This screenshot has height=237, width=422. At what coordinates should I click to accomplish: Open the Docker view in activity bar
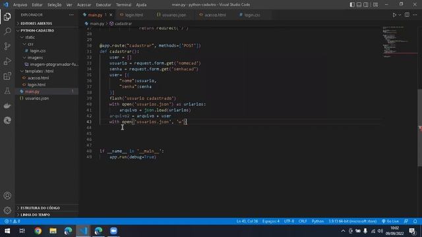(7, 105)
